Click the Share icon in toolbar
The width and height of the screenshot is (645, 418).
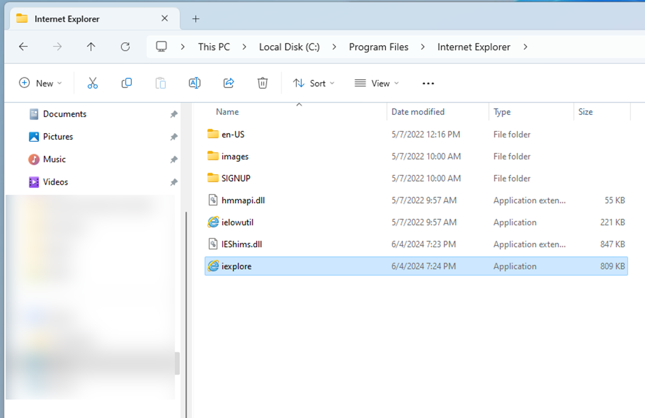pyautogui.click(x=228, y=83)
